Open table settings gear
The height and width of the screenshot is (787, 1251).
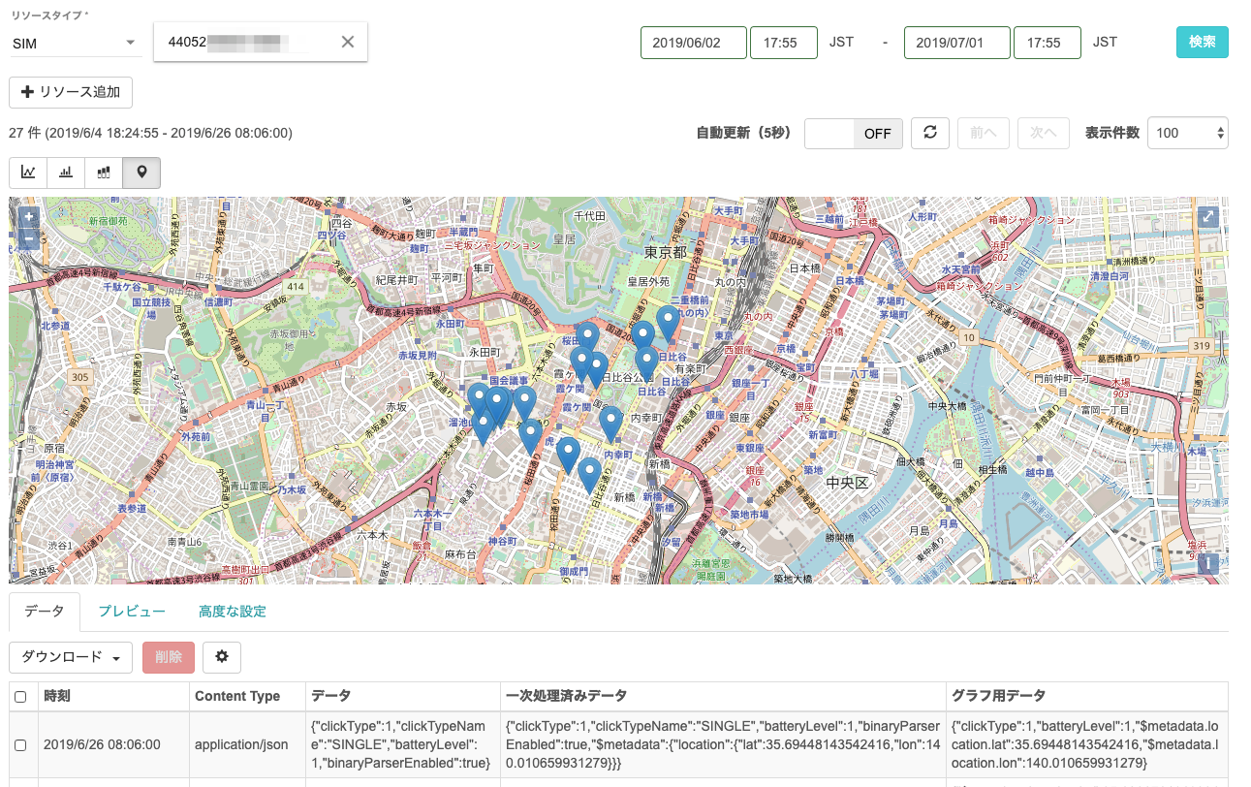[x=221, y=657]
